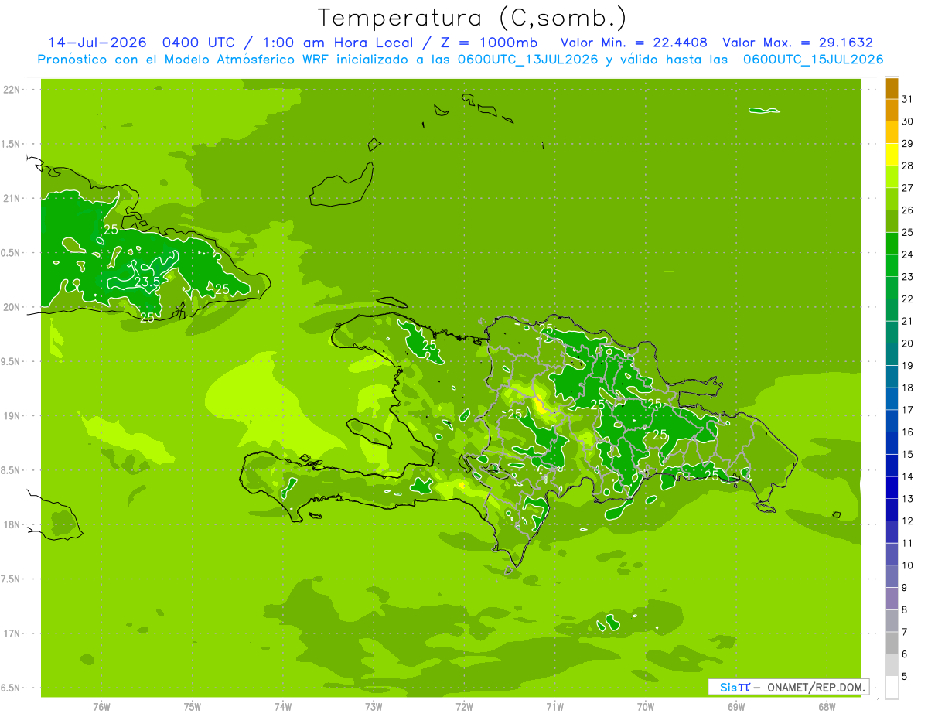Click the '75W' longitude axis label
Viewport: 928px width, 717px height.
click(193, 707)
